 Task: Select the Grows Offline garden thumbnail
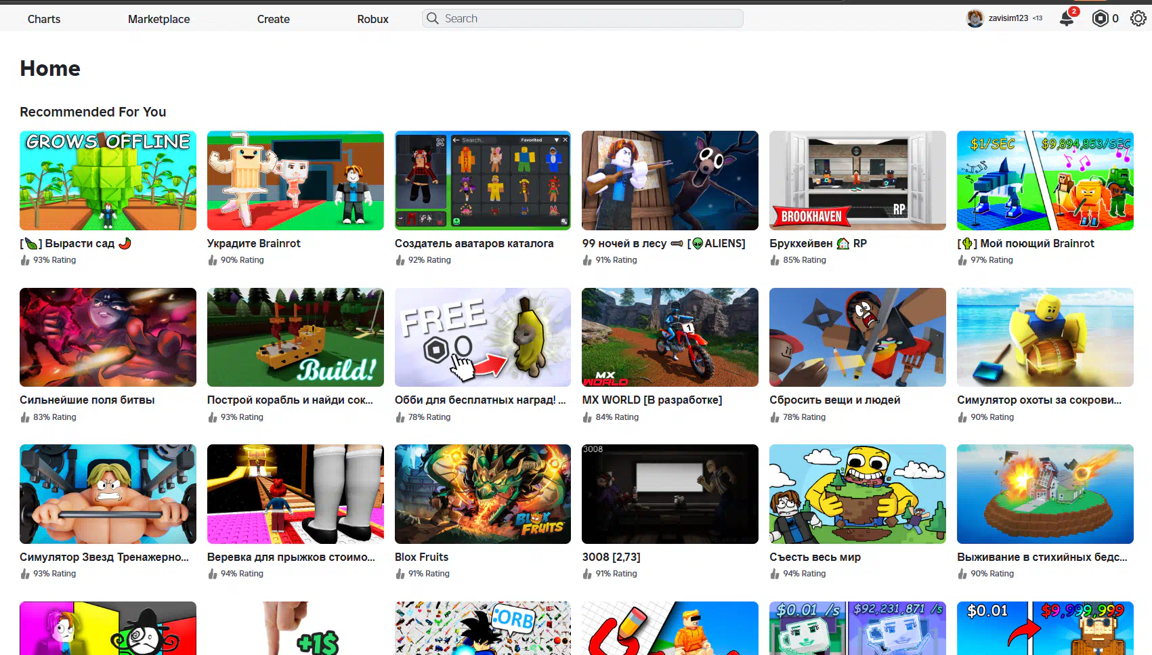coord(108,180)
